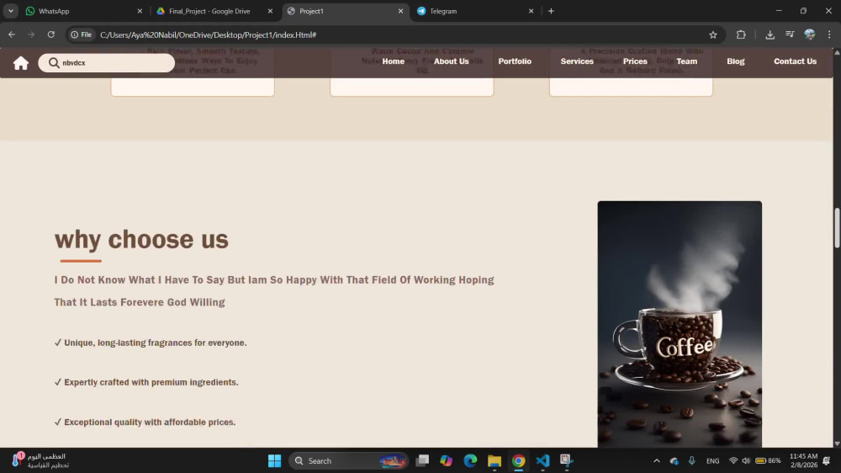This screenshot has height=473, width=841.
Task: Open a new browser tab
Action: pos(551,11)
